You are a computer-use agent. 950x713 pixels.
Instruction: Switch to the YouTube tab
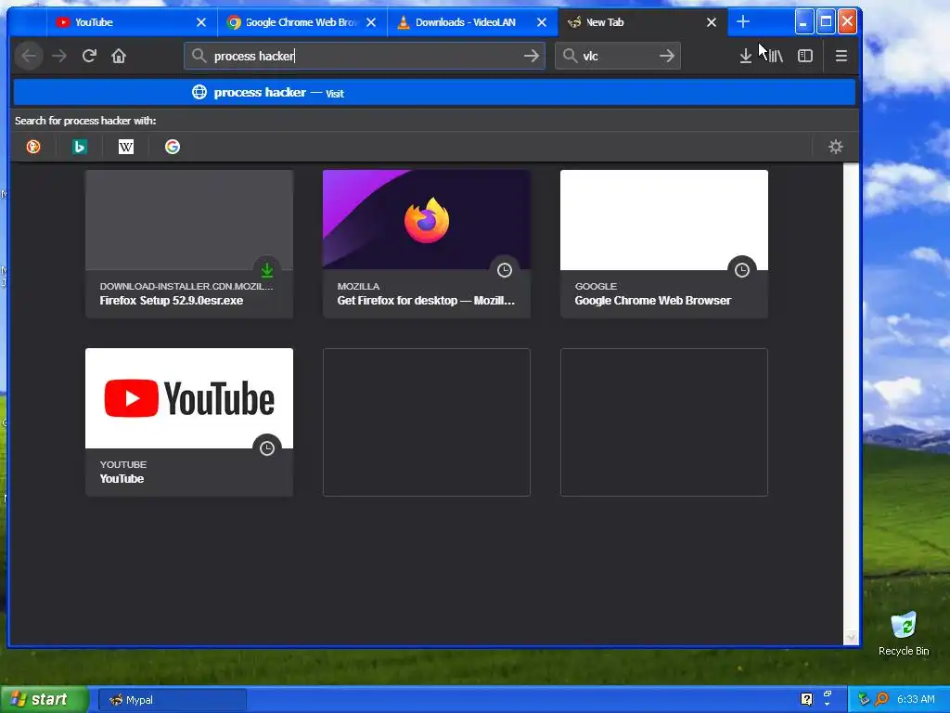pyautogui.click(x=130, y=22)
